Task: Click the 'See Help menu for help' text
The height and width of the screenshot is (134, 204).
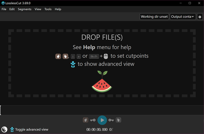Action: tap(102, 47)
